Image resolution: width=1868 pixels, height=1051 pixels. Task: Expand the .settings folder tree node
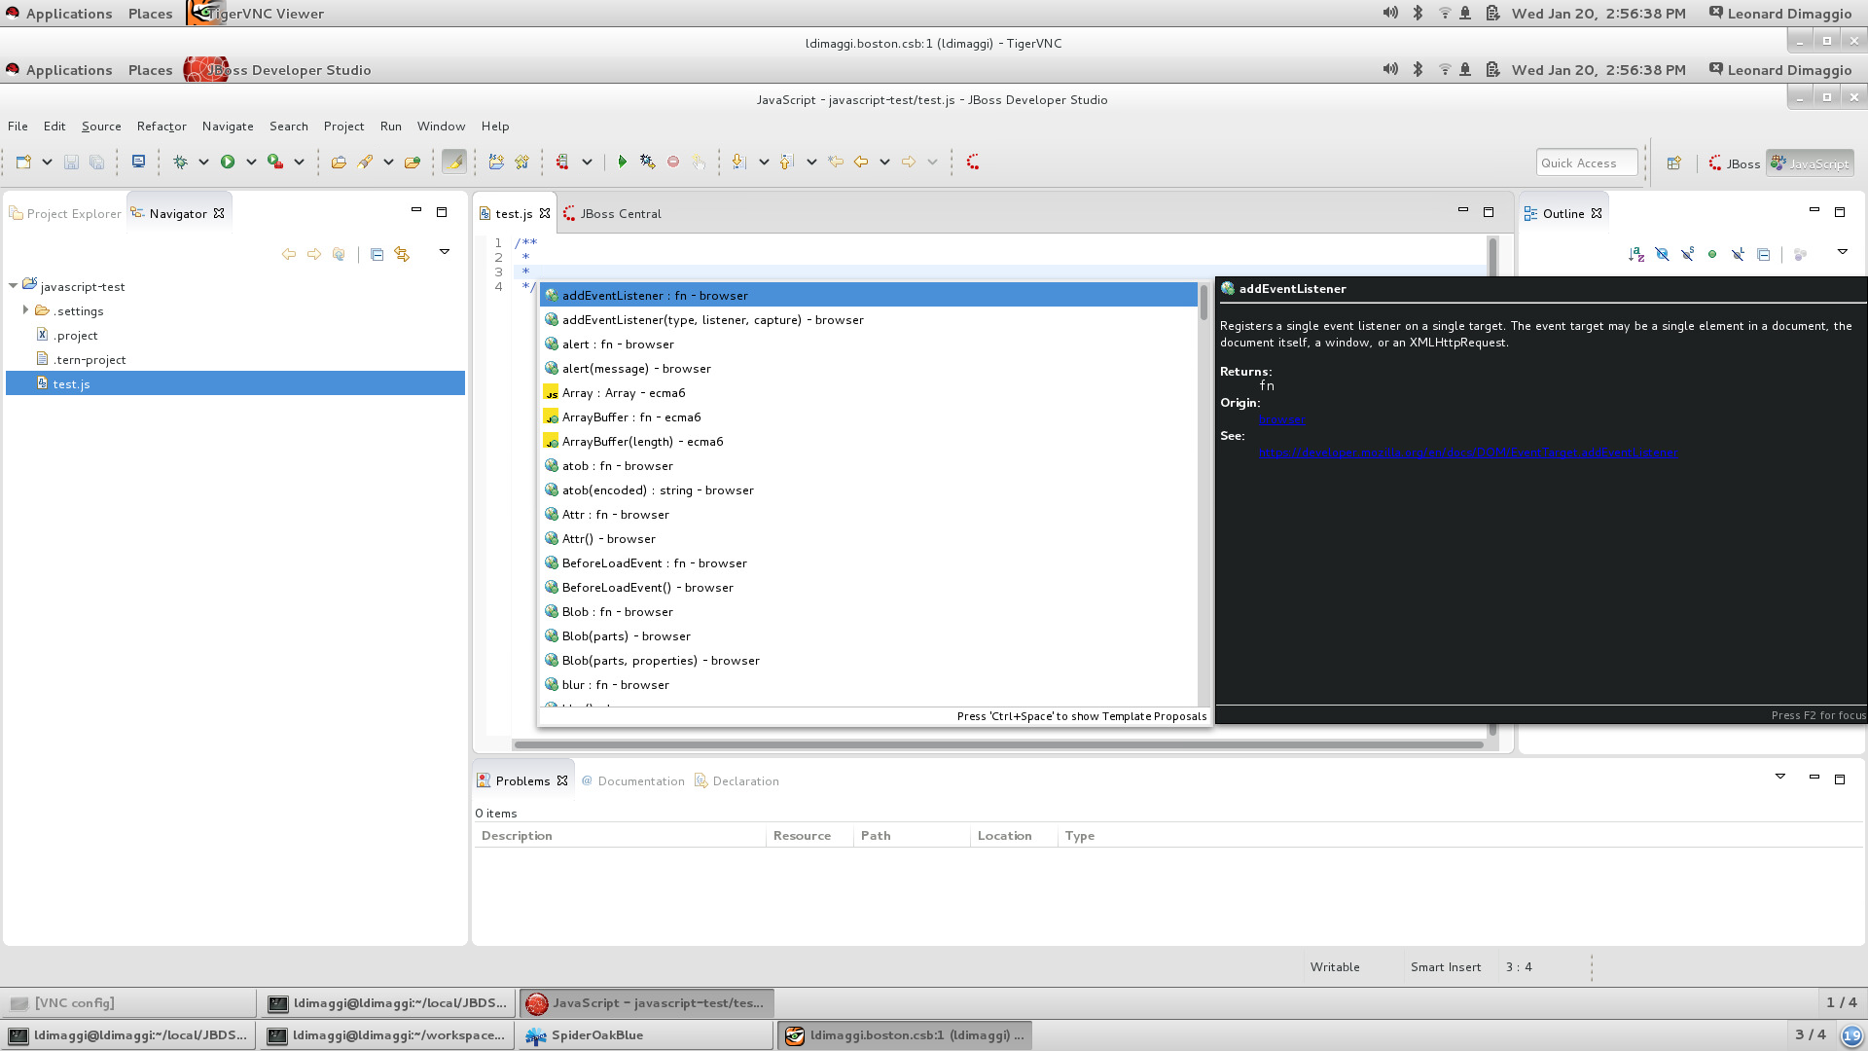pyautogui.click(x=25, y=310)
